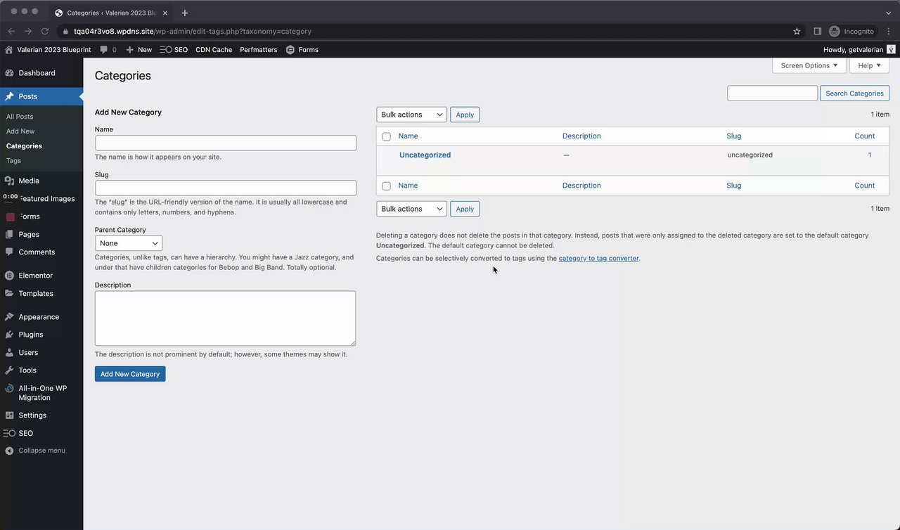The image size is (900, 530).
Task: Bookmark this page with the star icon
Action: 797,31
